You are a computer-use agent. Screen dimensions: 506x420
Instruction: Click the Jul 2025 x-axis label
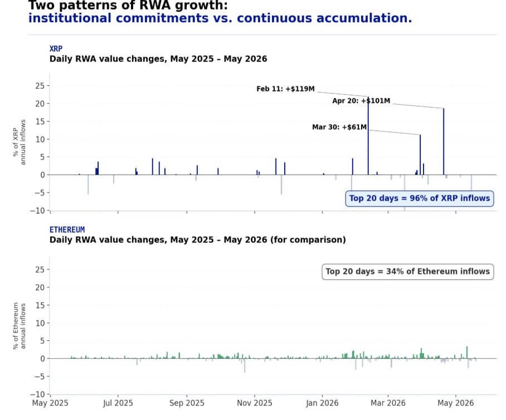click(118, 403)
